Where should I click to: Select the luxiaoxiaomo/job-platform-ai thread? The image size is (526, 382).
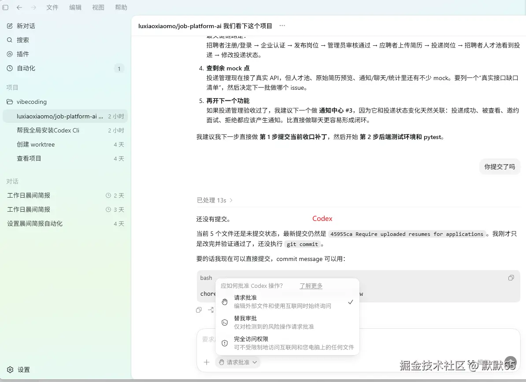65,116
